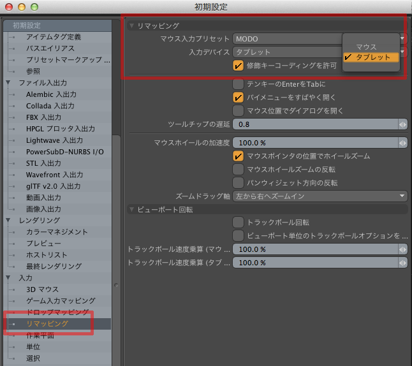
Task: Select カラーマネジメント in tree
Action: coord(57,231)
